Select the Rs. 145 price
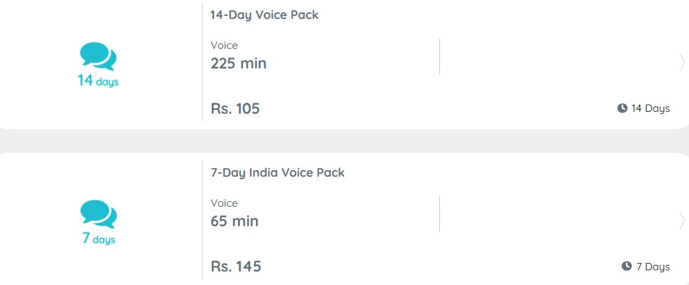Screen dimensions: 689x285 tap(236, 266)
